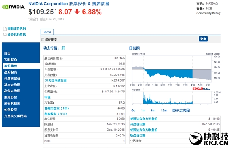Open 实时报价 in the sidebar
This screenshot has width=232, height=149.
tap(10, 60)
